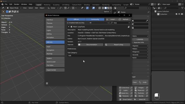Viewport: 185px width, 104px height.
Task: Open the add-on category All dropdown
Action: click(99, 23)
